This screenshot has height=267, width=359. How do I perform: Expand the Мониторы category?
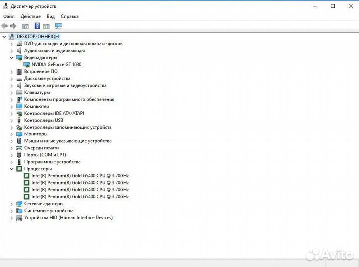[x=11, y=134]
